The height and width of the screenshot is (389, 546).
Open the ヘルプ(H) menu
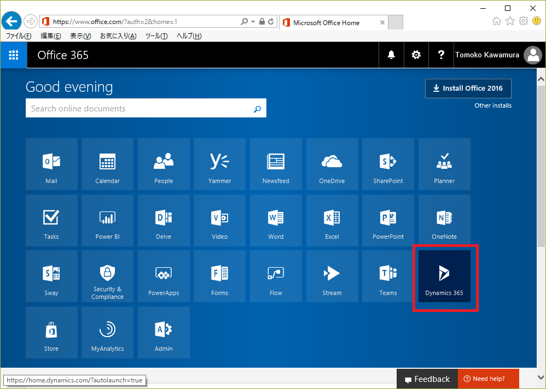189,36
